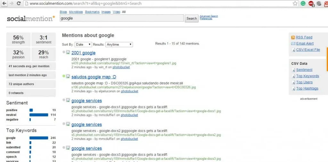Image resolution: width=328 pixels, height=162 pixels.
Task: Click the neutral sentiment bar showing 114
Action: [x=39, y=115]
